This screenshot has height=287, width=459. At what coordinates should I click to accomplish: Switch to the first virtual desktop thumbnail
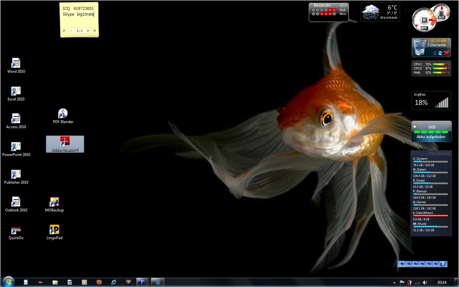point(402,264)
